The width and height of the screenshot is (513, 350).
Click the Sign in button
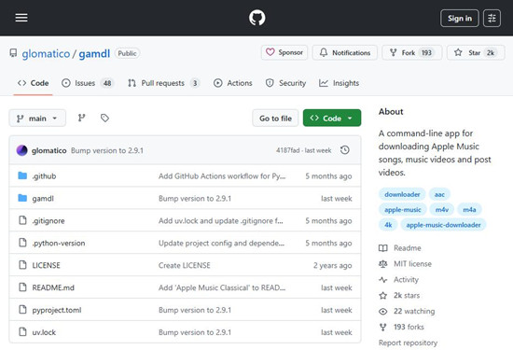(x=459, y=18)
